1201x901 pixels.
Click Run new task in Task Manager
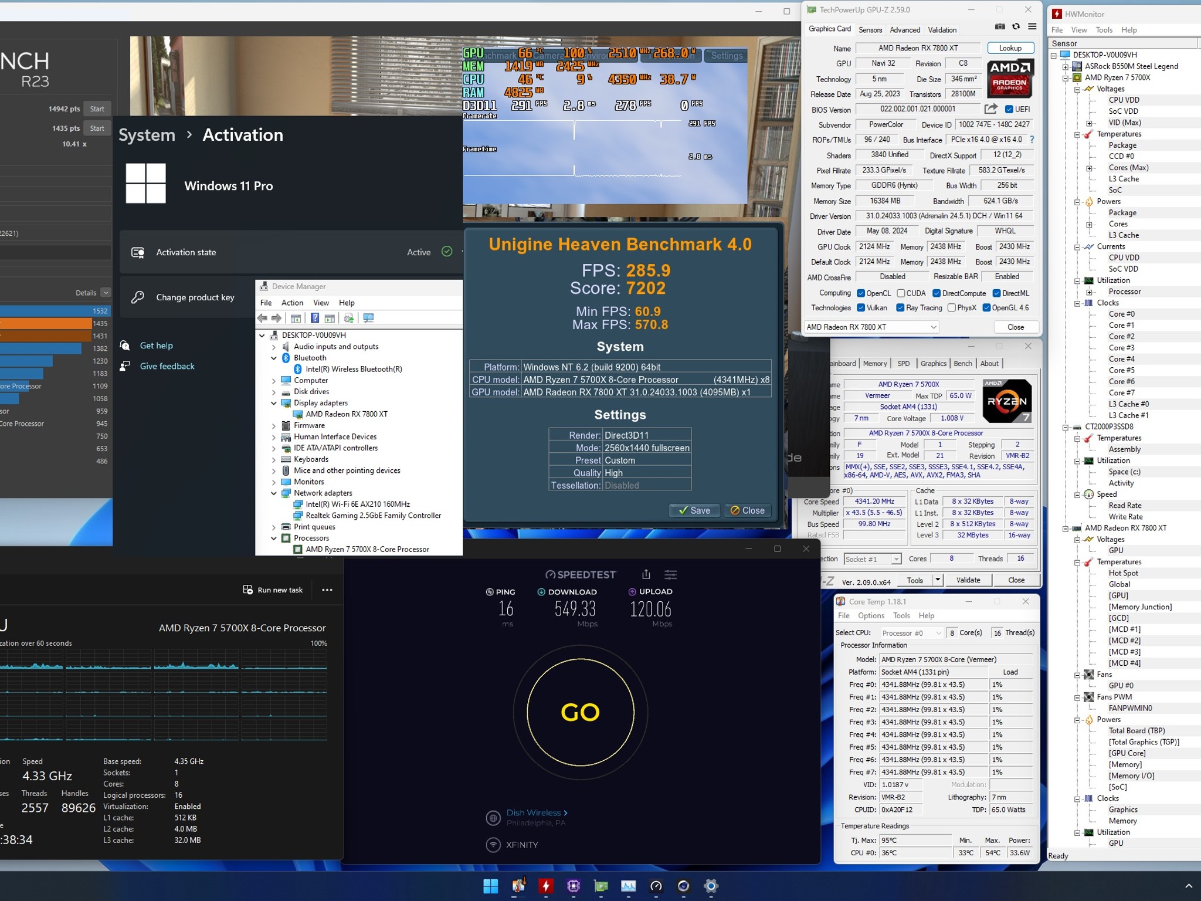tap(273, 590)
